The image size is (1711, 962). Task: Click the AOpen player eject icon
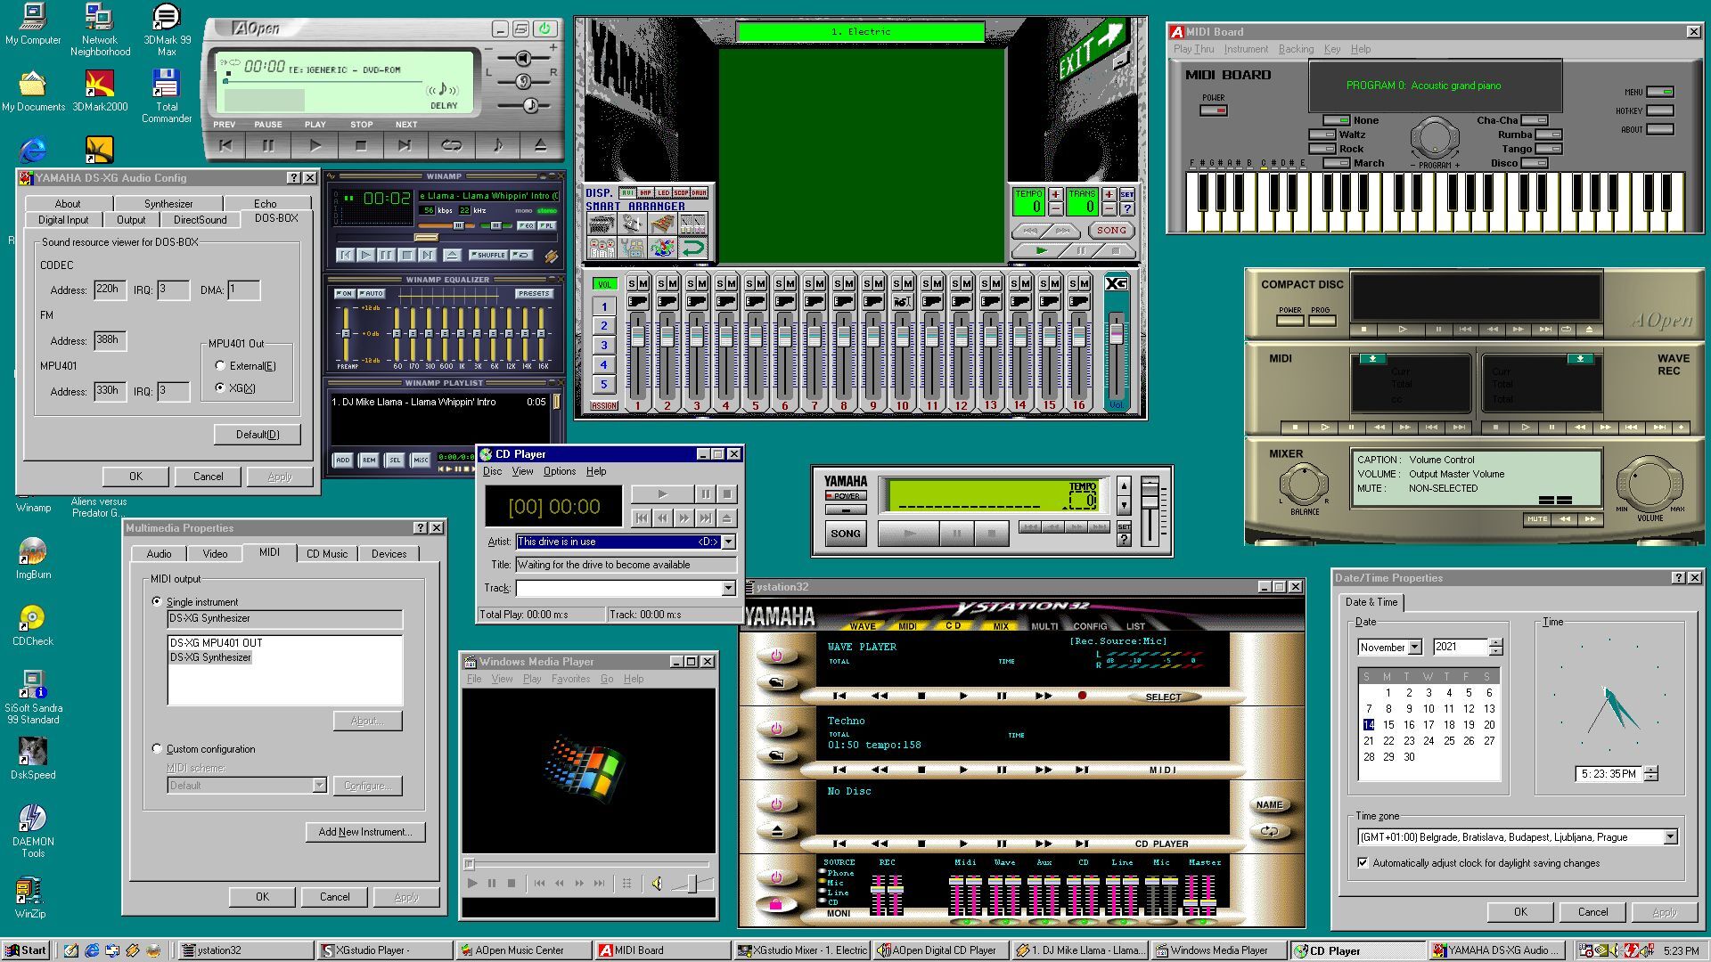[x=540, y=145]
